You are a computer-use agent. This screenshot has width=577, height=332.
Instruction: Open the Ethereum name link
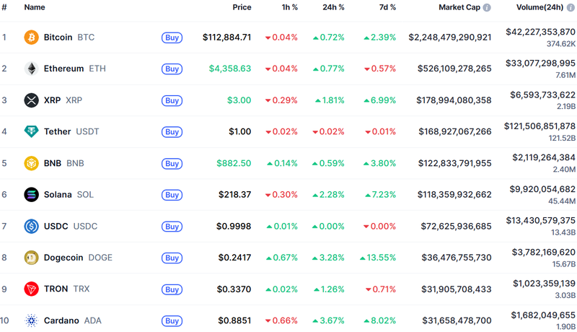[x=65, y=69]
